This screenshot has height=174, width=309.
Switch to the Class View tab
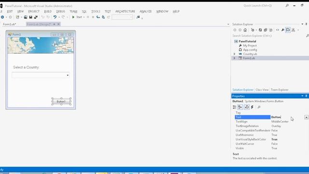coord(262,90)
